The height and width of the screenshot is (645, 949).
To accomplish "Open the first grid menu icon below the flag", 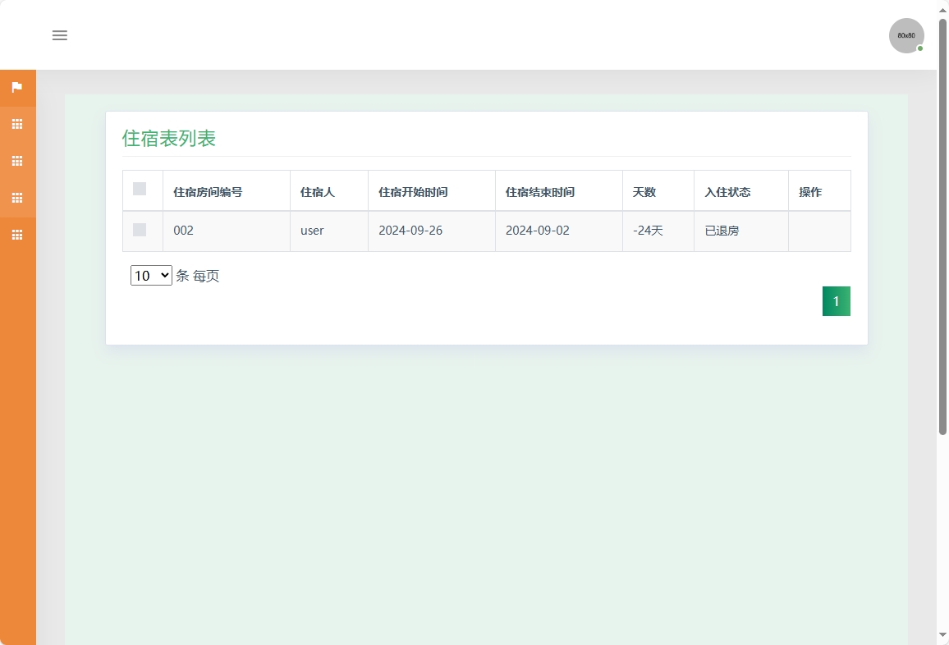I will (x=17, y=124).
